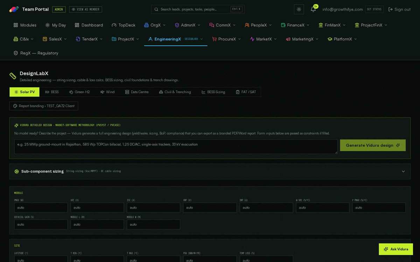Open the notifications bell icon
The image size is (420, 262).
tap(313, 9)
